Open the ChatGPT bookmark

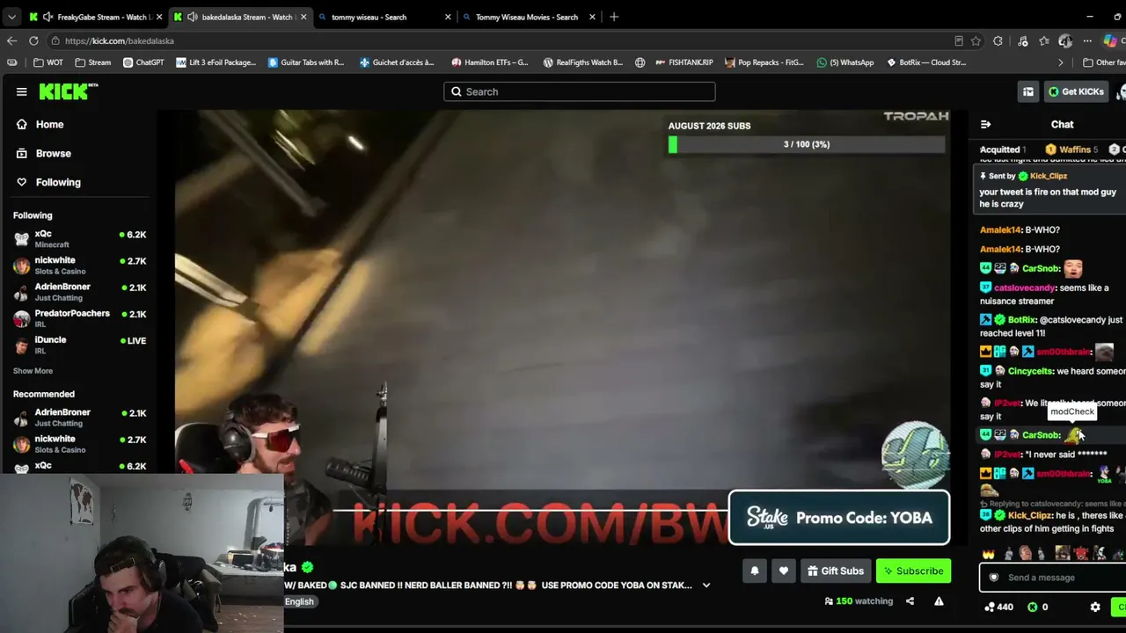tap(143, 62)
